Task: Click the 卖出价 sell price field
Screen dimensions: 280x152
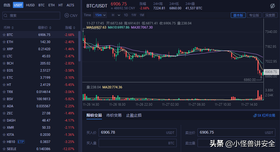Action: point(236,133)
